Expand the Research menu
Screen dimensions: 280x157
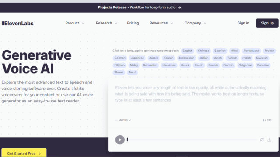point(106,23)
